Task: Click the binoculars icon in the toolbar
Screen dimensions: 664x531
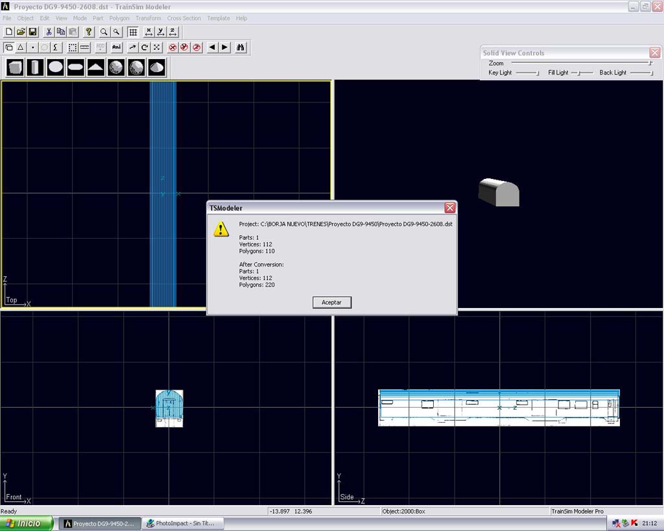Action: (241, 47)
